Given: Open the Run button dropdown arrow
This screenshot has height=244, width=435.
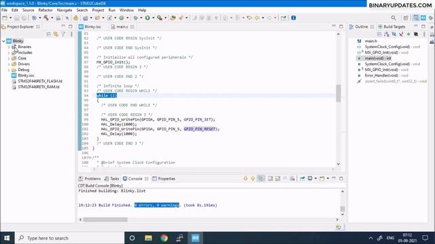Looking at the screenshot, I should (x=153, y=18).
